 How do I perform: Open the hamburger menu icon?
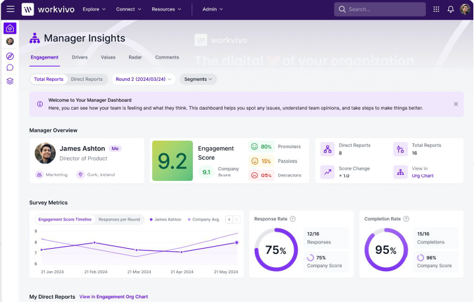coord(10,9)
